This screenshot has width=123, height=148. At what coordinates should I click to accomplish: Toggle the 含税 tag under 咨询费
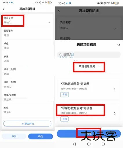(x=65, y=95)
